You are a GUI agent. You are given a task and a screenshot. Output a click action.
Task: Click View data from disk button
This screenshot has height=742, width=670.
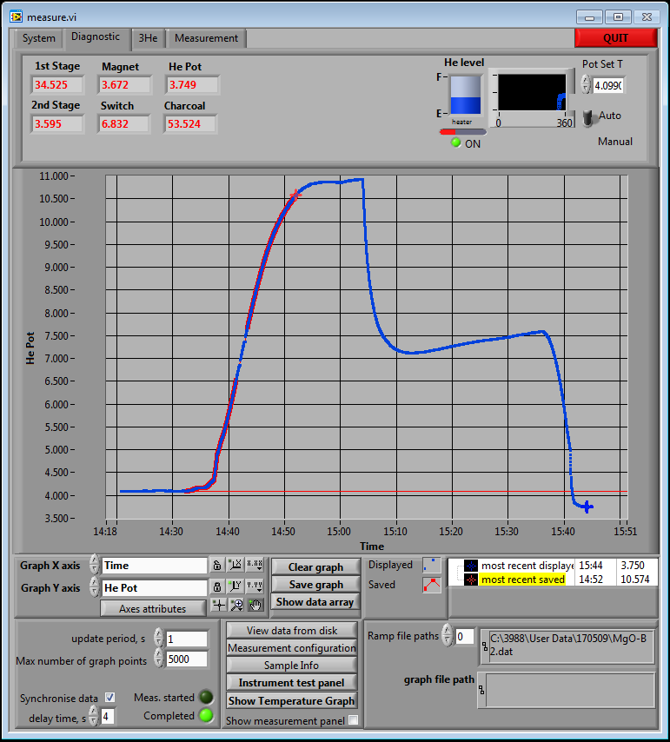(292, 630)
